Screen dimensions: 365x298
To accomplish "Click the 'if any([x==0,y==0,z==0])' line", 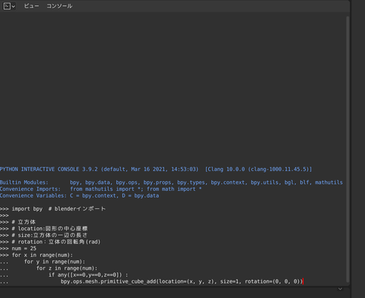I will pos(64,275).
